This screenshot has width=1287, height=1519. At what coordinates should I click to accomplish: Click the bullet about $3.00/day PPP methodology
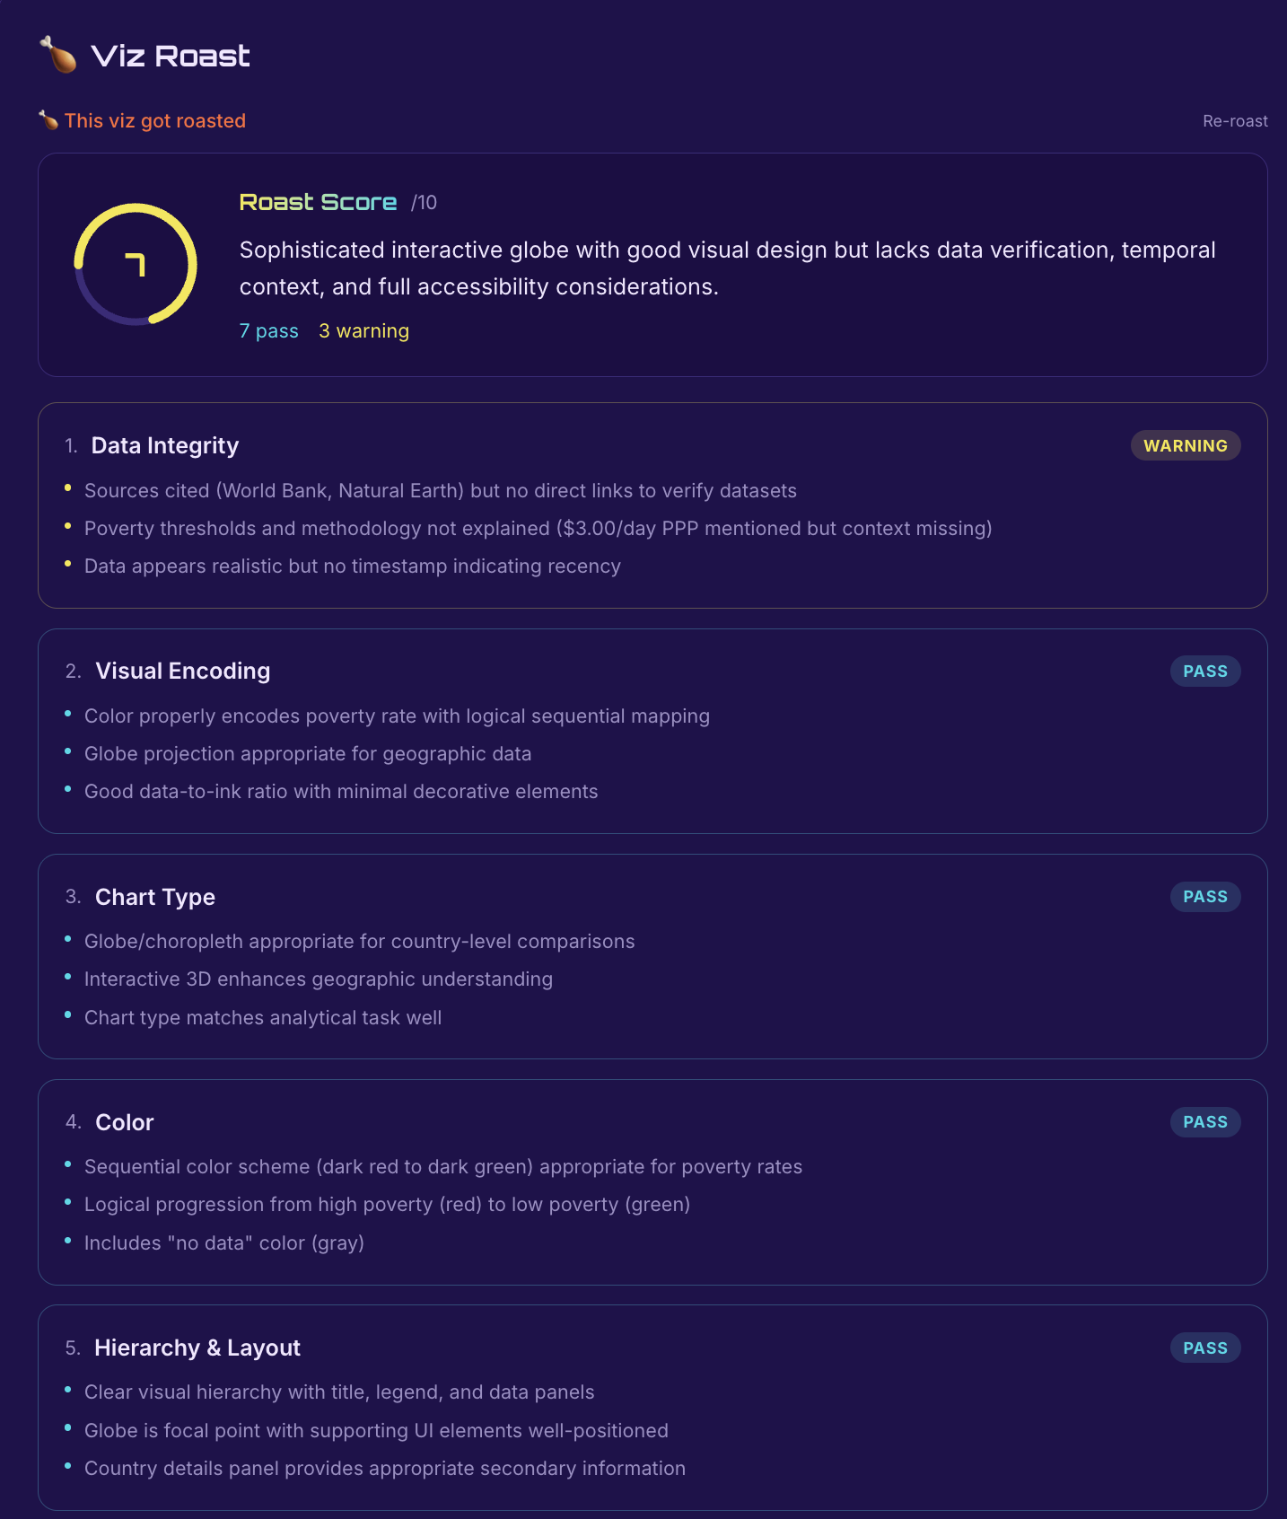click(538, 529)
